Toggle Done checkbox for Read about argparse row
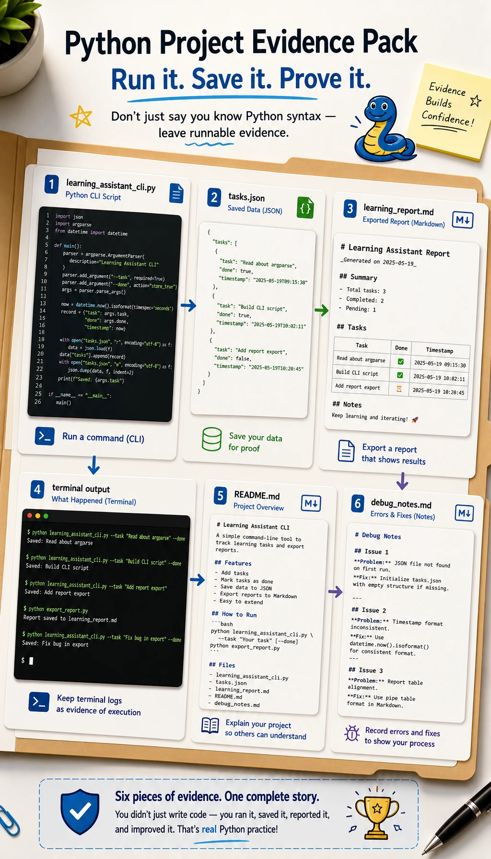The width and height of the screenshot is (491, 859). point(401,362)
